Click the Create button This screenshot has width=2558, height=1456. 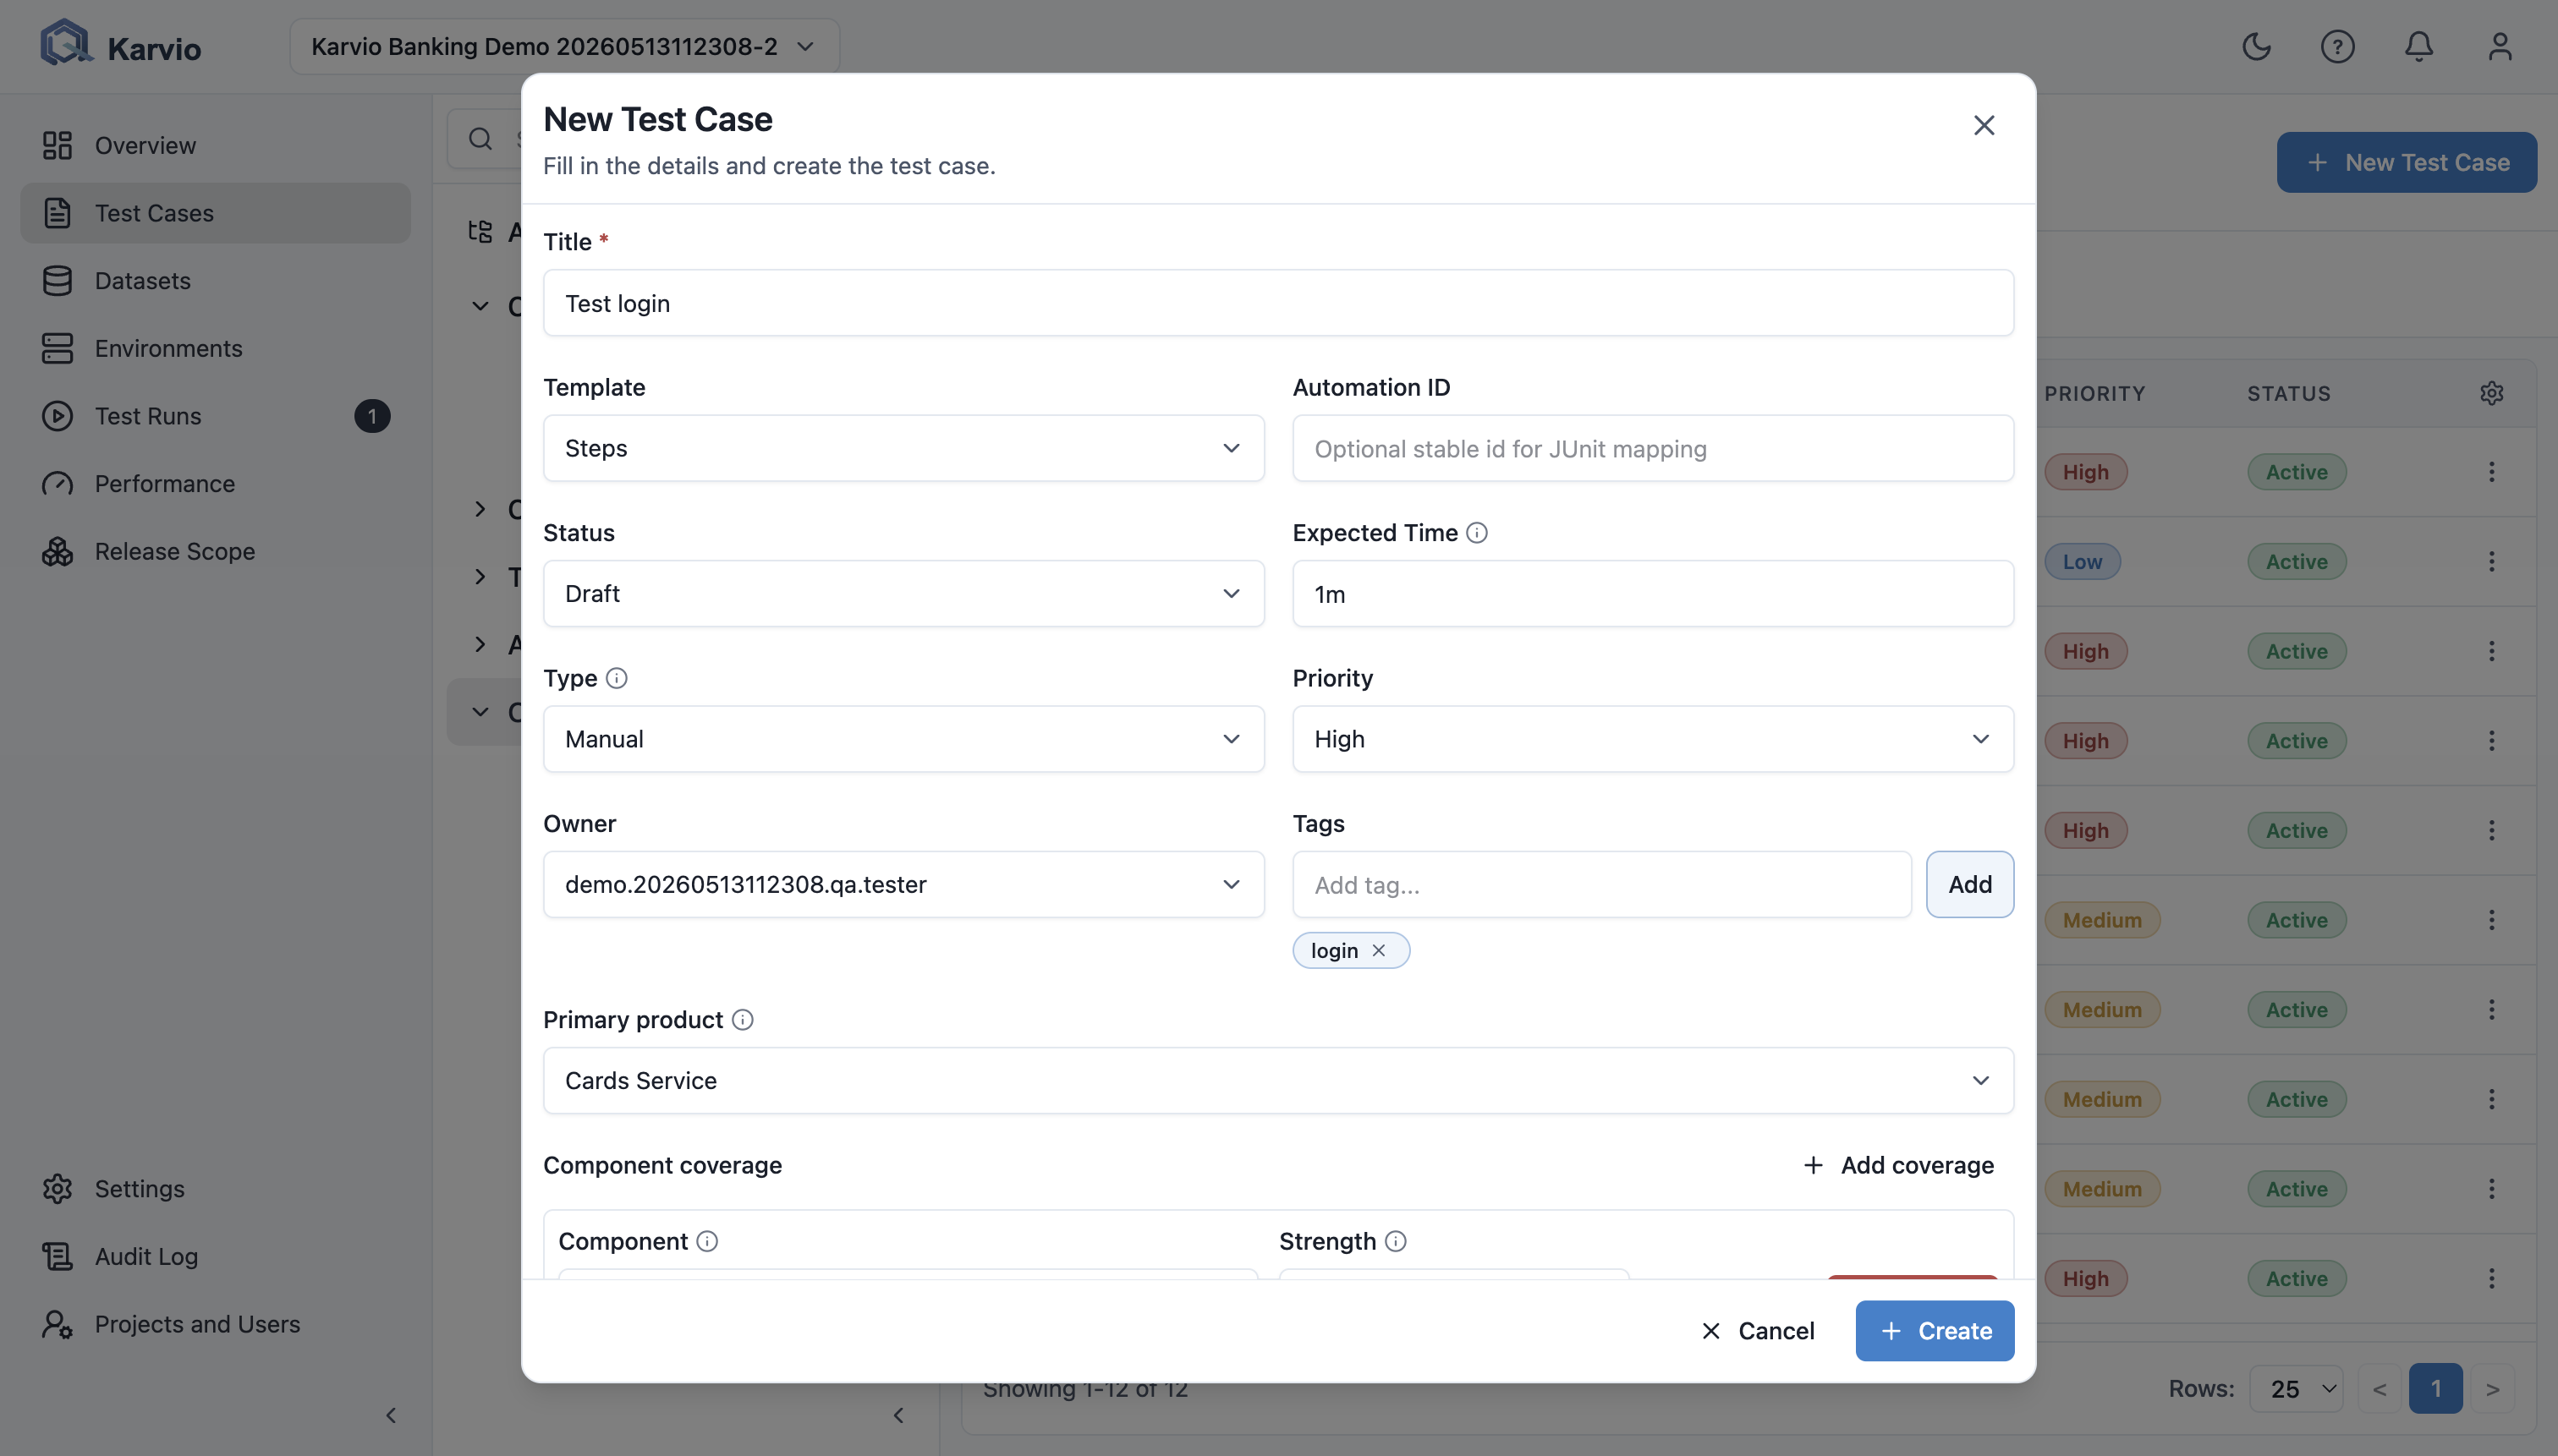click(x=1934, y=1331)
